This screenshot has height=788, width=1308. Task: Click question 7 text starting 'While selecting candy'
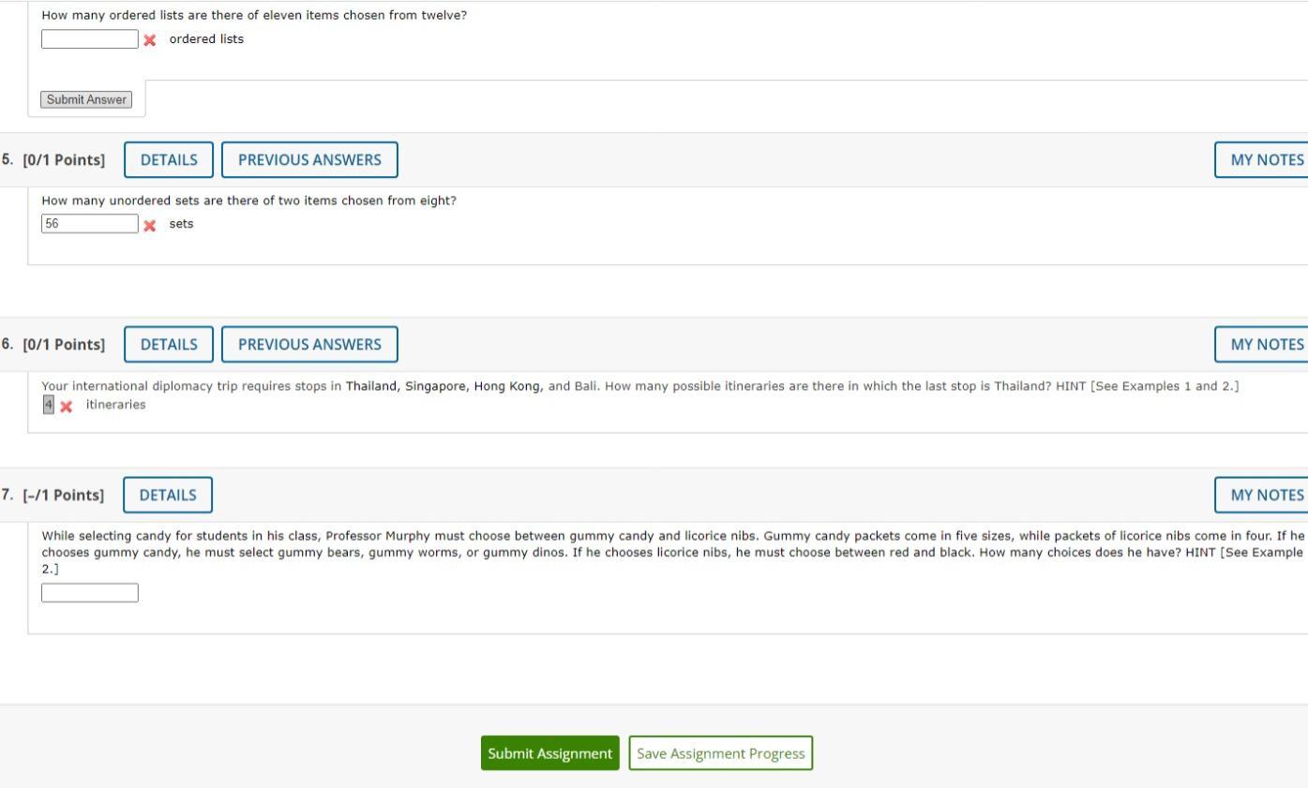click(673, 553)
